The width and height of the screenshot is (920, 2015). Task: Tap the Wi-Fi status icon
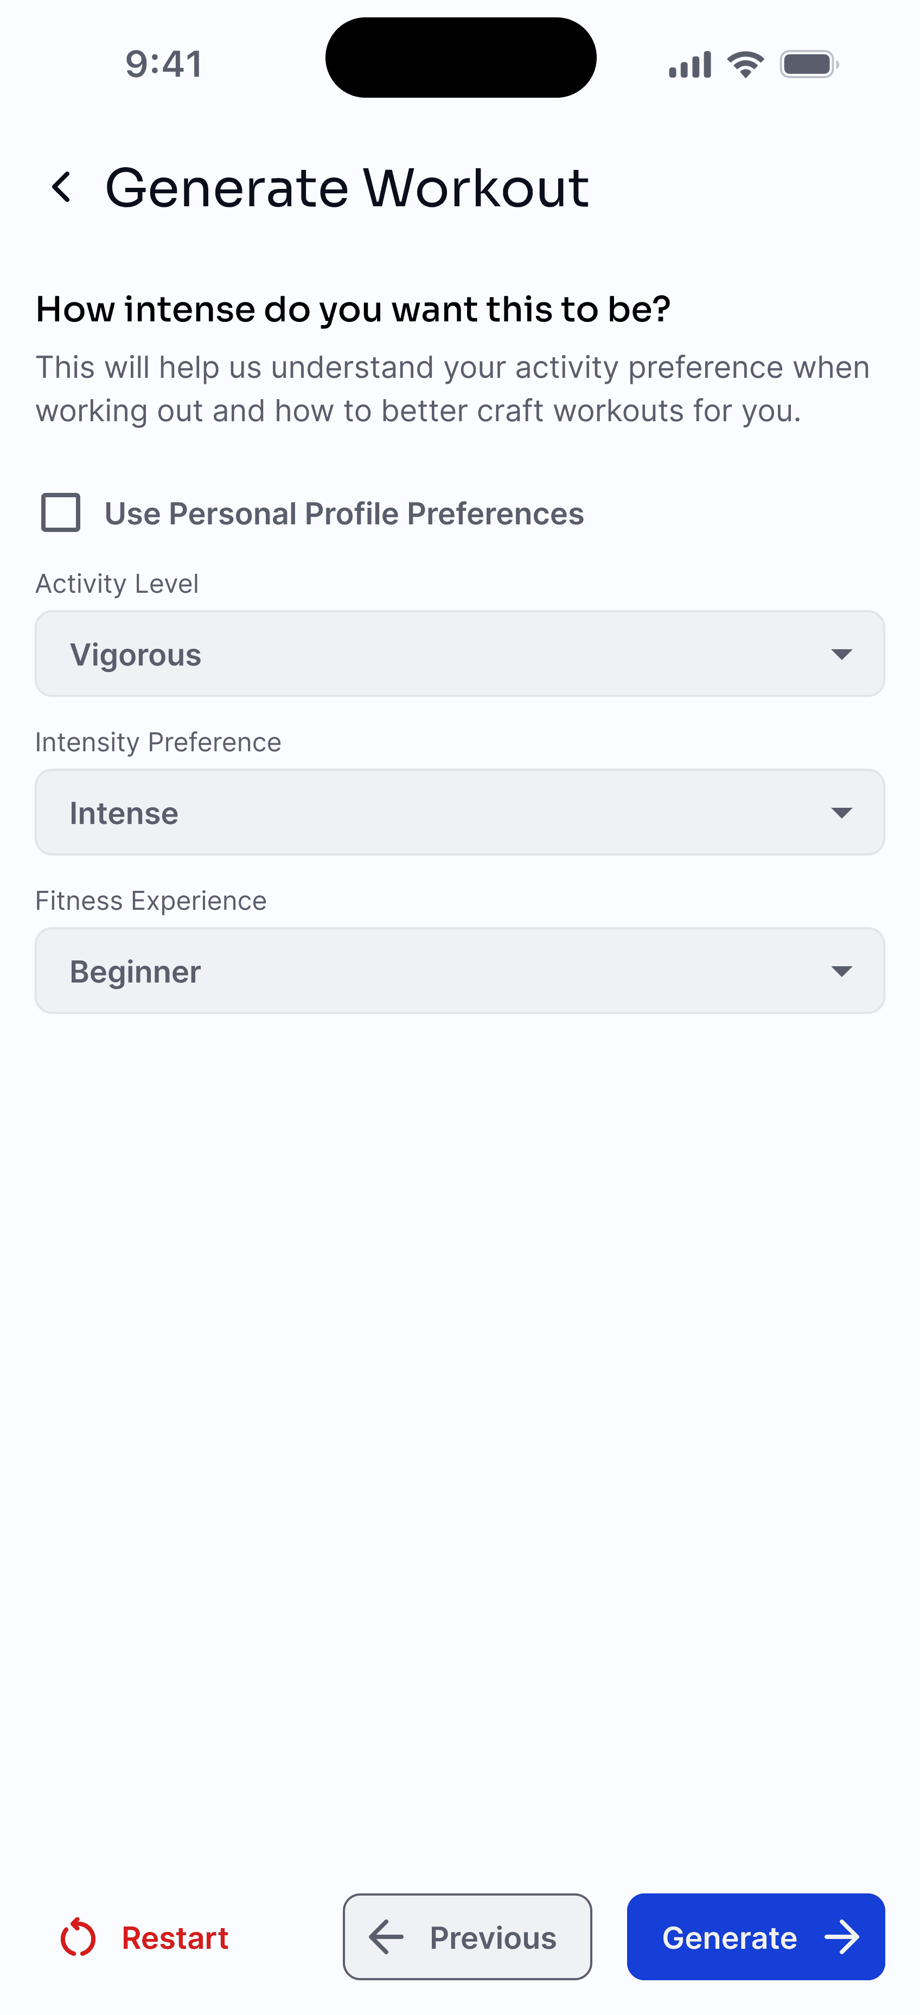pyautogui.click(x=746, y=64)
